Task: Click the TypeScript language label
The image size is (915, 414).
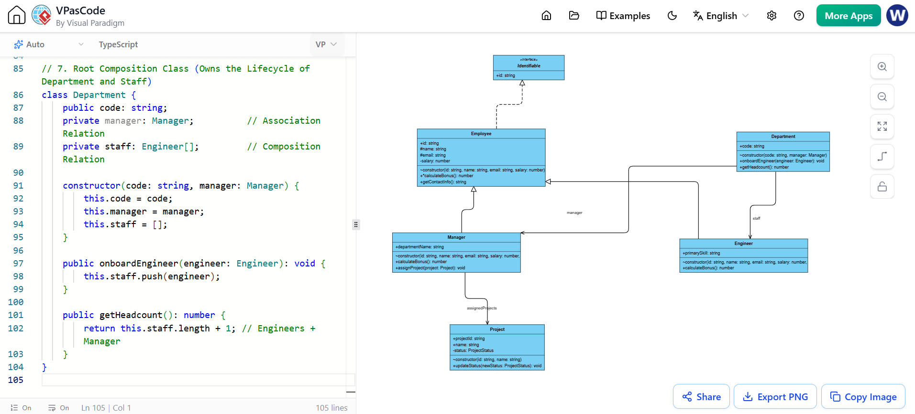Action: pyautogui.click(x=118, y=44)
